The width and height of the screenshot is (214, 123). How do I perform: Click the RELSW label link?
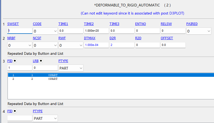[x=166, y=24]
